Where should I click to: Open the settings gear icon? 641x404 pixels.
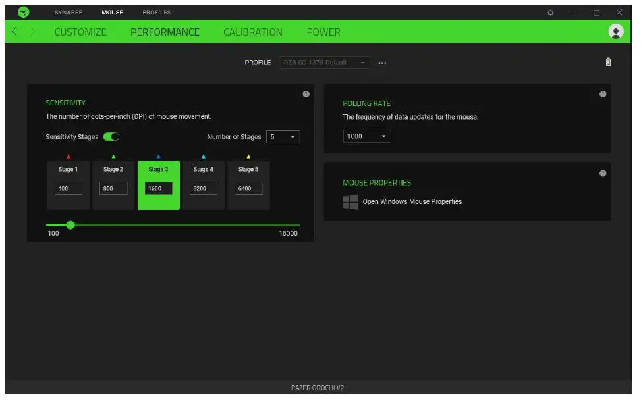(x=551, y=13)
